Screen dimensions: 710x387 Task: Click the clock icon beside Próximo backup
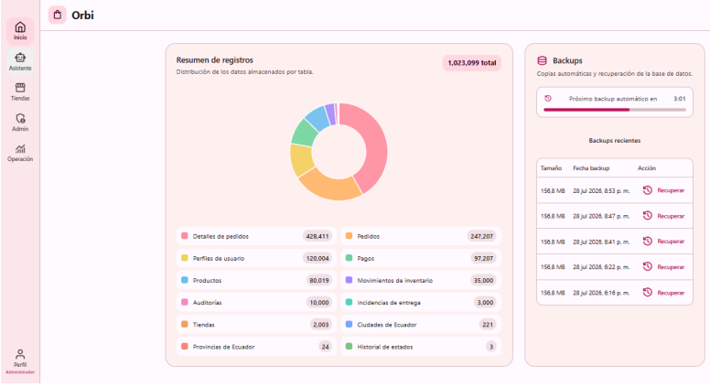tap(548, 98)
